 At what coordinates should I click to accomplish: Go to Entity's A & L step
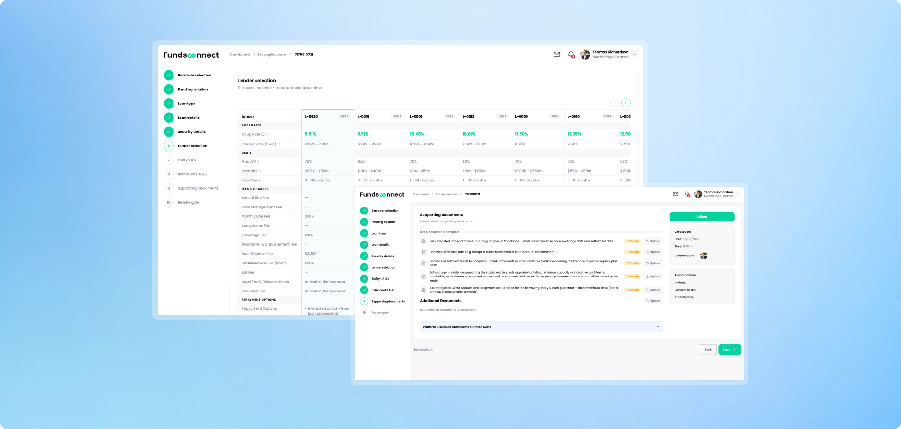188,160
